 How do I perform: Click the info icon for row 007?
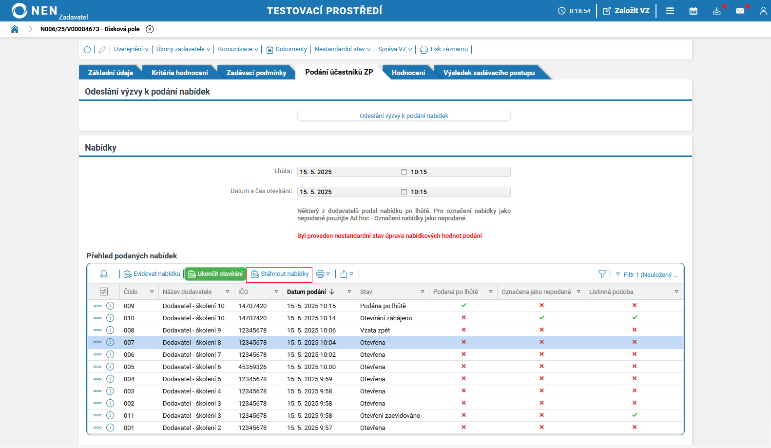[110, 342]
